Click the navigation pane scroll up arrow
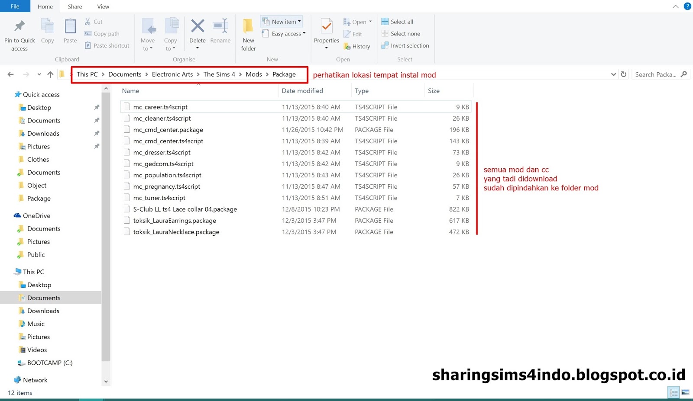693x401 pixels. (106, 89)
